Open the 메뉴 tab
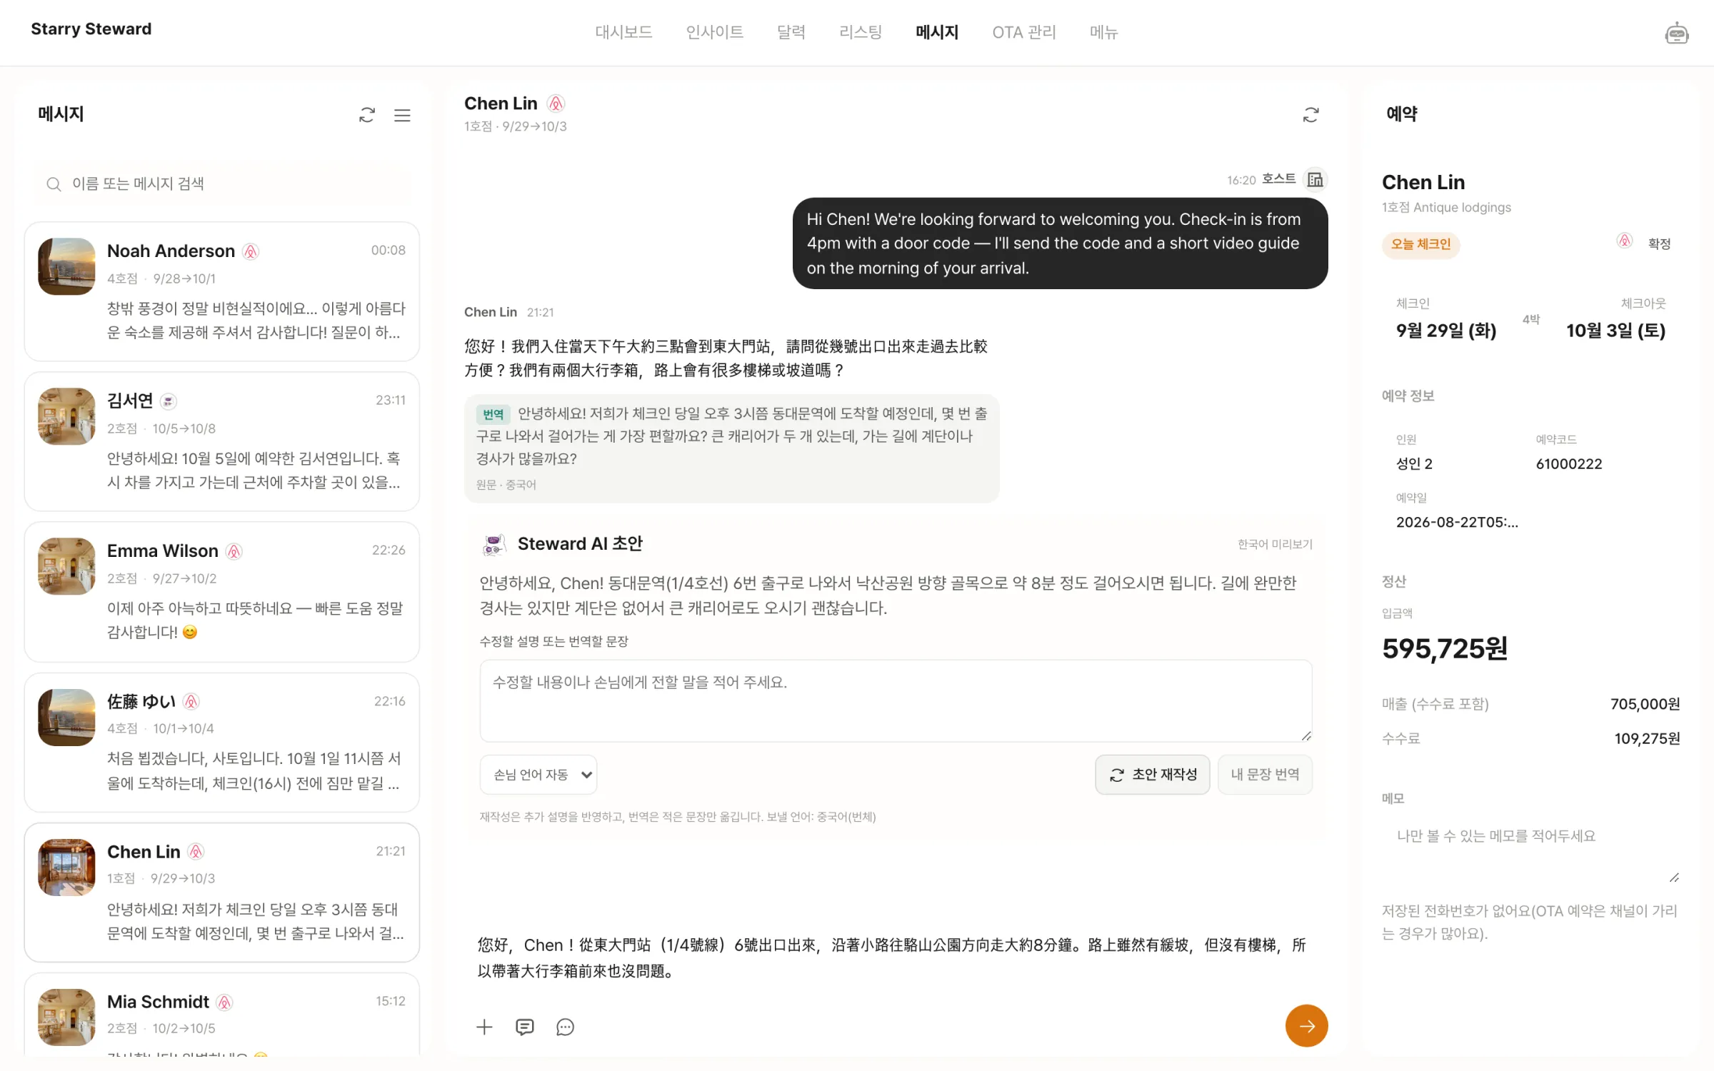This screenshot has width=1714, height=1071. click(x=1103, y=32)
